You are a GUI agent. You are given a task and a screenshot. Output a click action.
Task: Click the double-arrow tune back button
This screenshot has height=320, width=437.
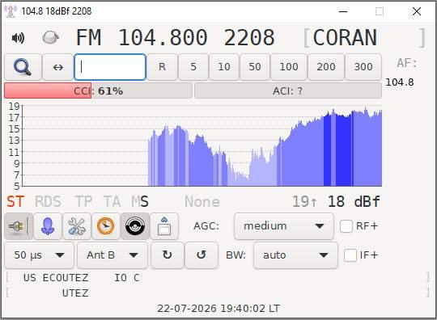tap(58, 67)
